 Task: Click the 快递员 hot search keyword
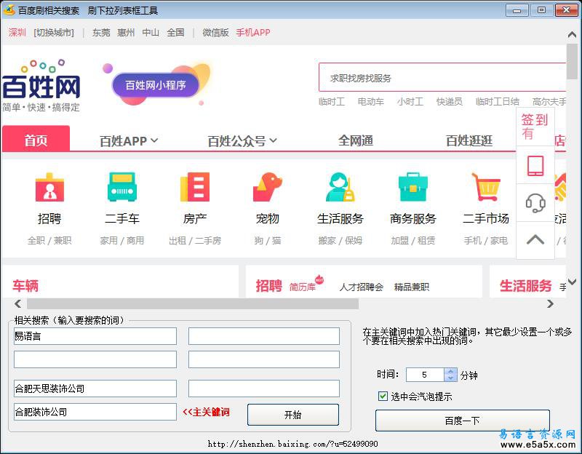coord(450,101)
